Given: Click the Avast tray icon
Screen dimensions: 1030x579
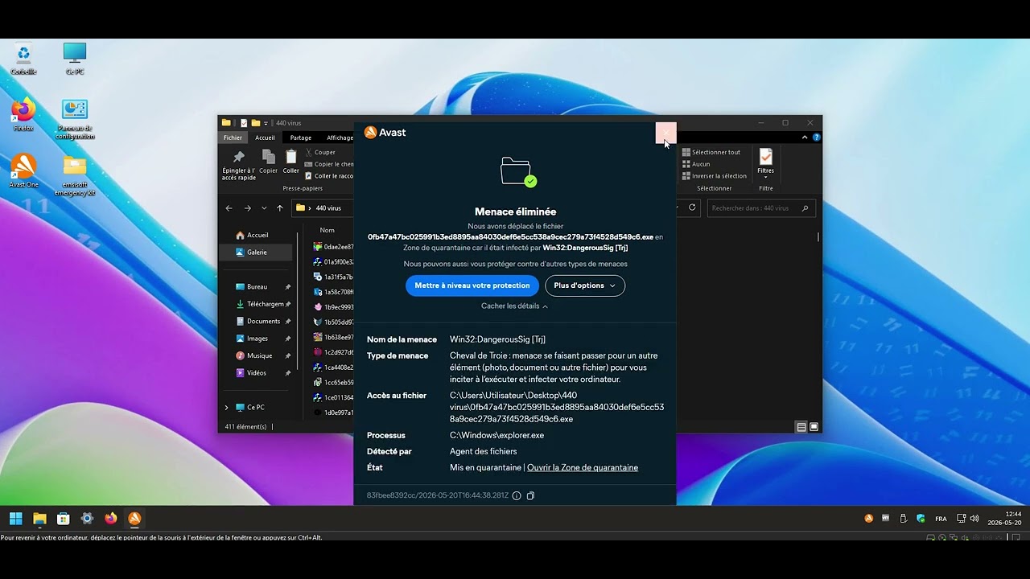Looking at the screenshot, I should [868, 519].
